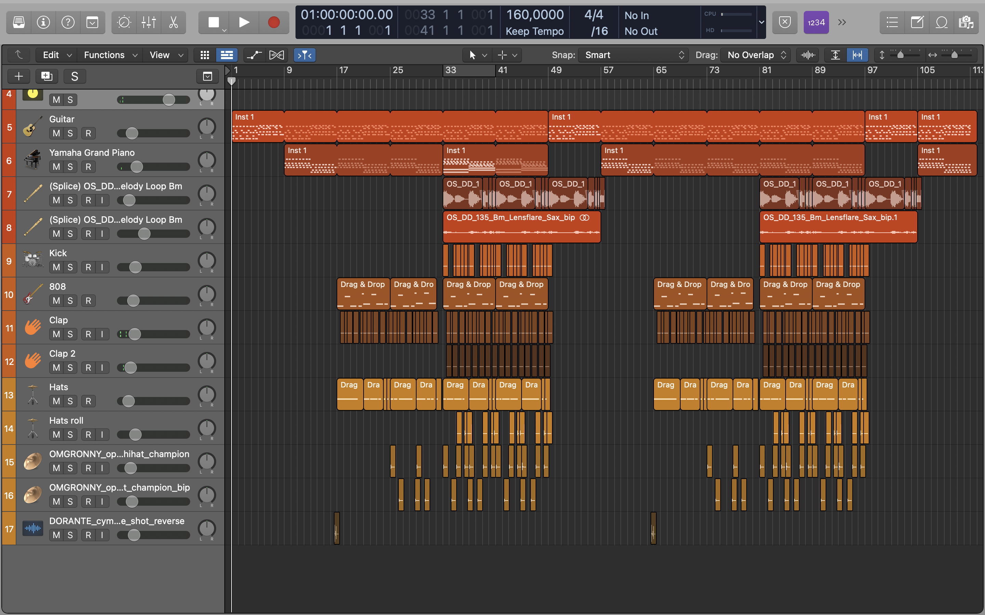Start playback with Play button
Image resolution: width=985 pixels, height=615 pixels.
tap(244, 22)
